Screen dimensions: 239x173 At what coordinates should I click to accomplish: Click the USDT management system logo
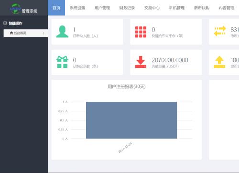[24, 9]
